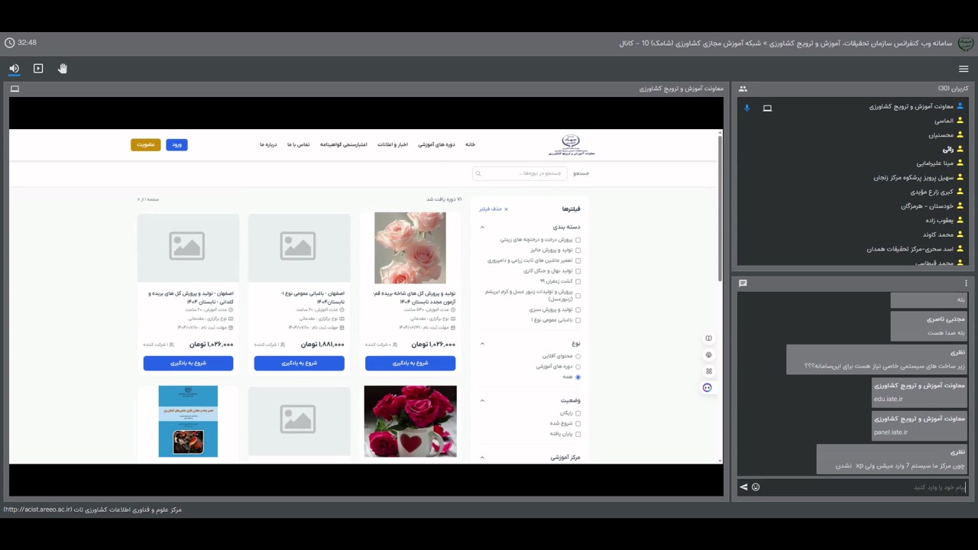
Task: Open the اخبار و اعلانات menu item
Action: (x=392, y=144)
